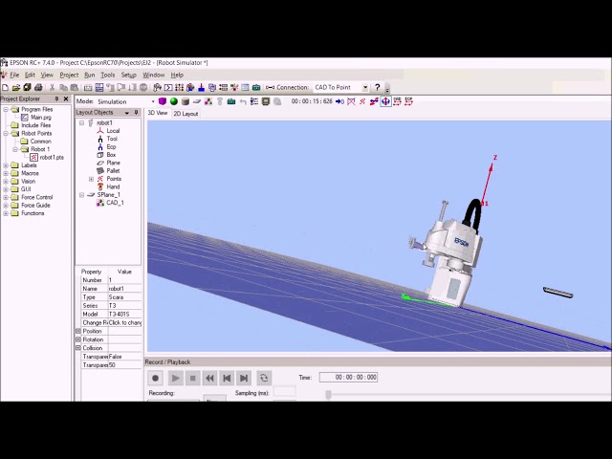Viewport: 612px width, 459px height.
Task: Open the File menu
Action: tap(14, 75)
